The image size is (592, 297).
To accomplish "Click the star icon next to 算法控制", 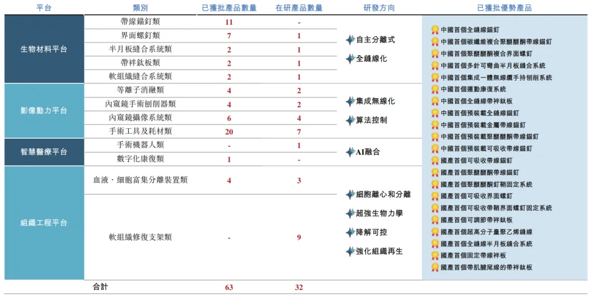I will pos(350,120).
